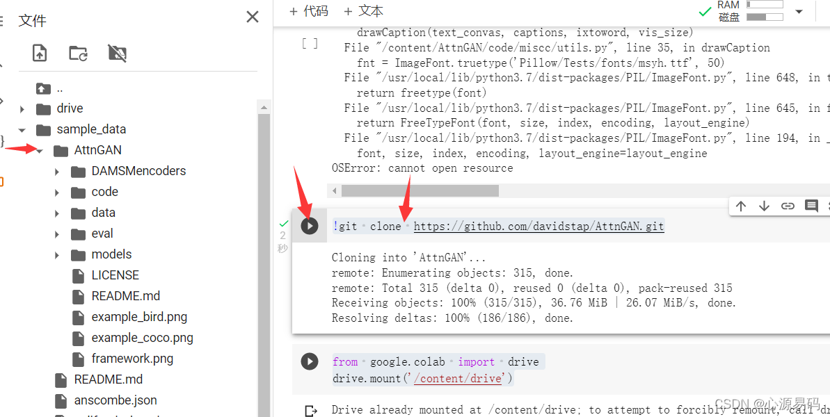Open README.md inside AttnGAN
Image resolution: width=830 pixels, height=417 pixels.
[x=125, y=296]
